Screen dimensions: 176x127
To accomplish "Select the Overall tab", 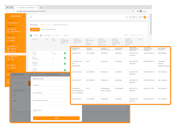I will (35, 29).
